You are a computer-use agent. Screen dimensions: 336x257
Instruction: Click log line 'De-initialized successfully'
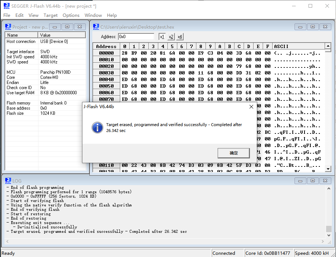coord(47,227)
